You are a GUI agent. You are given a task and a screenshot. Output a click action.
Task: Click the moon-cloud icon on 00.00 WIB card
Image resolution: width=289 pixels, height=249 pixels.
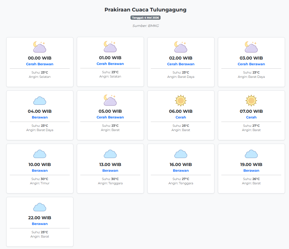[x=40, y=47]
